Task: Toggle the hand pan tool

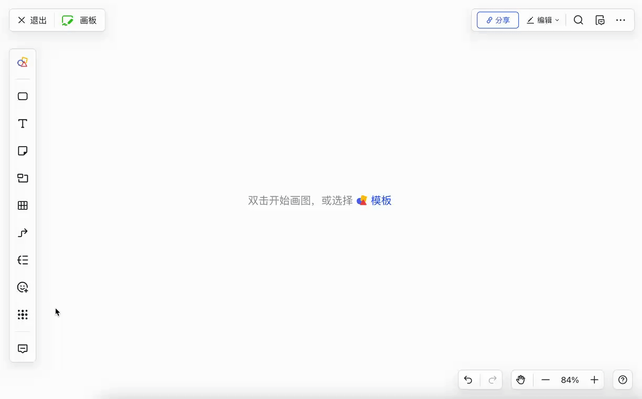Action: (x=520, y=380)
